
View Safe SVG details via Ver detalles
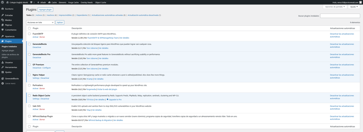[97, 110]
